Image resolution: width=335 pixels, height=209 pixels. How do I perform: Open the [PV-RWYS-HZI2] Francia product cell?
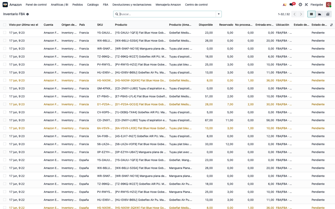coord(141,64)
